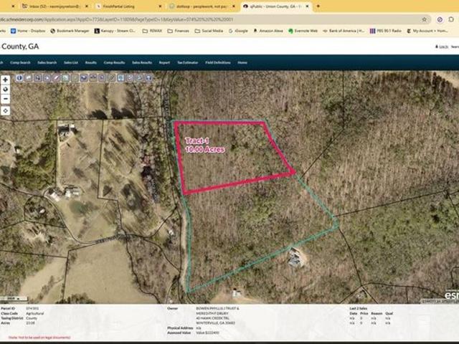This screenshot has height=344, width=459.
Task: Open the Katapy Stream bookmark
Action: coord(115,31)
